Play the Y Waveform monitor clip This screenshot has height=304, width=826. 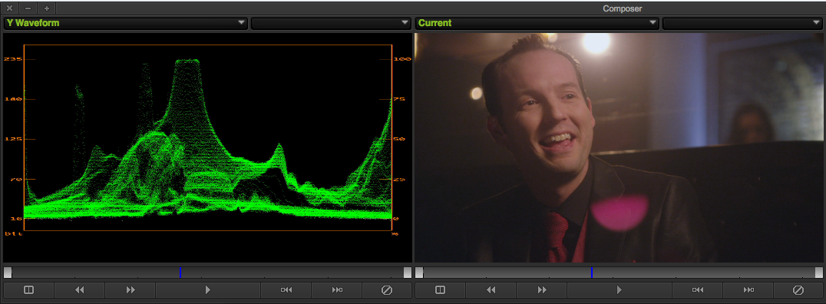[x=207, y=289]
